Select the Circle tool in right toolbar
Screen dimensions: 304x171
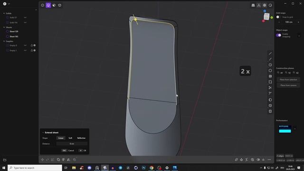pos(270,65)
